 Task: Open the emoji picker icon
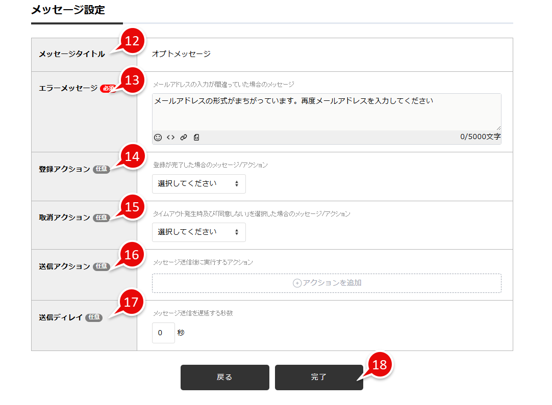[x=157, y=137]
